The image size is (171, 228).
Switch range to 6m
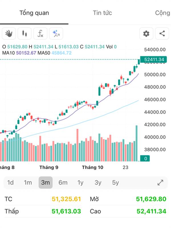(63, 183)
